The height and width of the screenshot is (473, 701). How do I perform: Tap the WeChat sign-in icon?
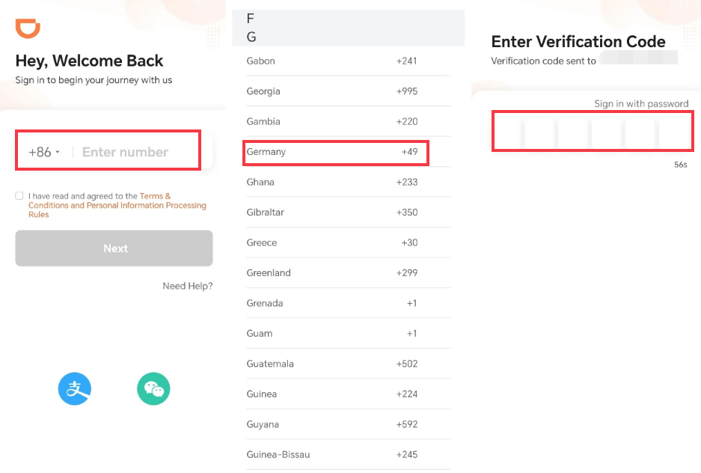tap(153, 388)
